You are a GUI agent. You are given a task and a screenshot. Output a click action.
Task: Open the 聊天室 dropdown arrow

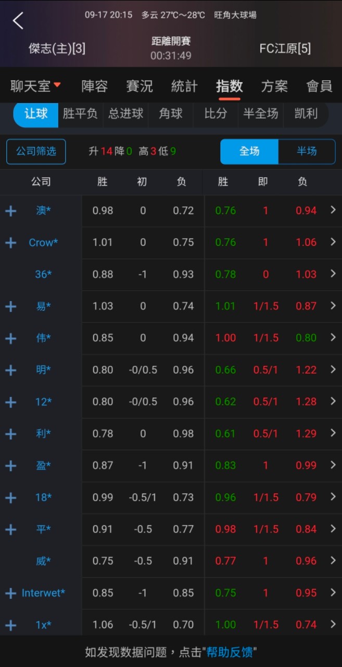[57, 85]
